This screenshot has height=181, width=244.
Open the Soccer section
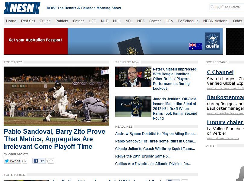[155, 21]
